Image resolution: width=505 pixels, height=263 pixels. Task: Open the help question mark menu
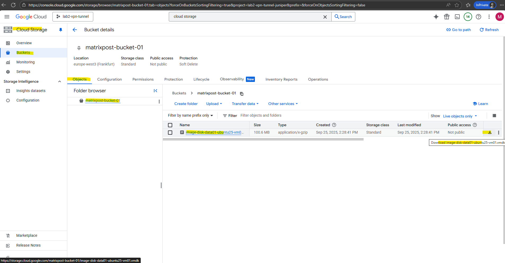479,17
